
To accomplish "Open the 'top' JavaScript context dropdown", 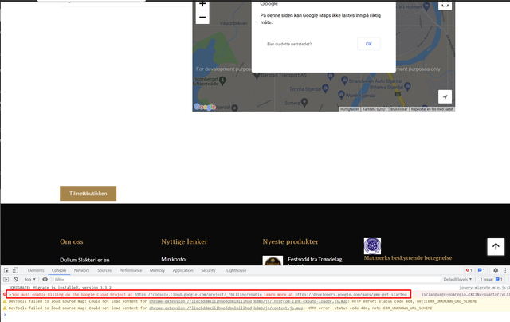I will [30, 280].
